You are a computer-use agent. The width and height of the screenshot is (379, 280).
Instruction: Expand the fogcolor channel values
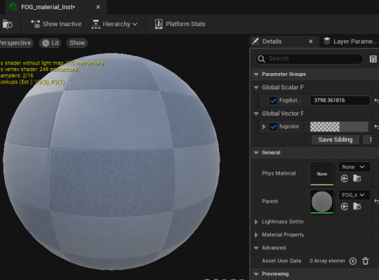click(264, 126)
